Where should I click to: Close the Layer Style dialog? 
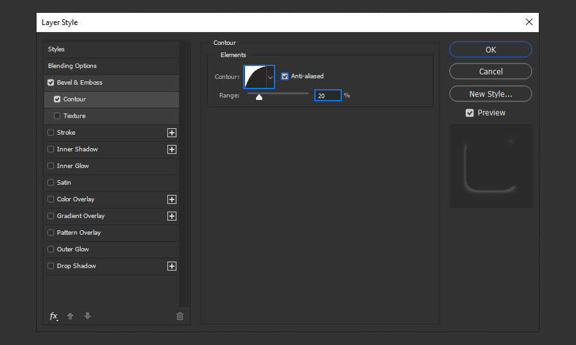[x=529, y=22]
